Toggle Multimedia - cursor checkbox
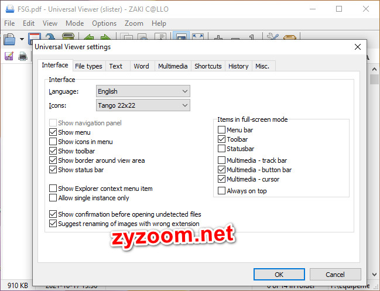The image size is (380, 291). click(221, 179)
